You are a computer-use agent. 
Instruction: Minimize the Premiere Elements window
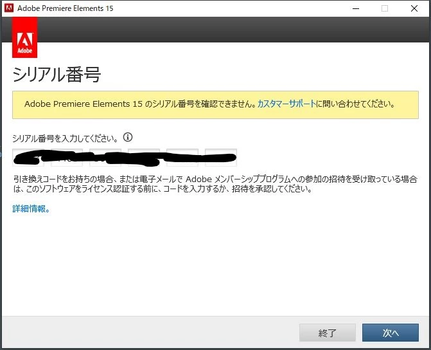pyautogui.click(x=356, y=8)
